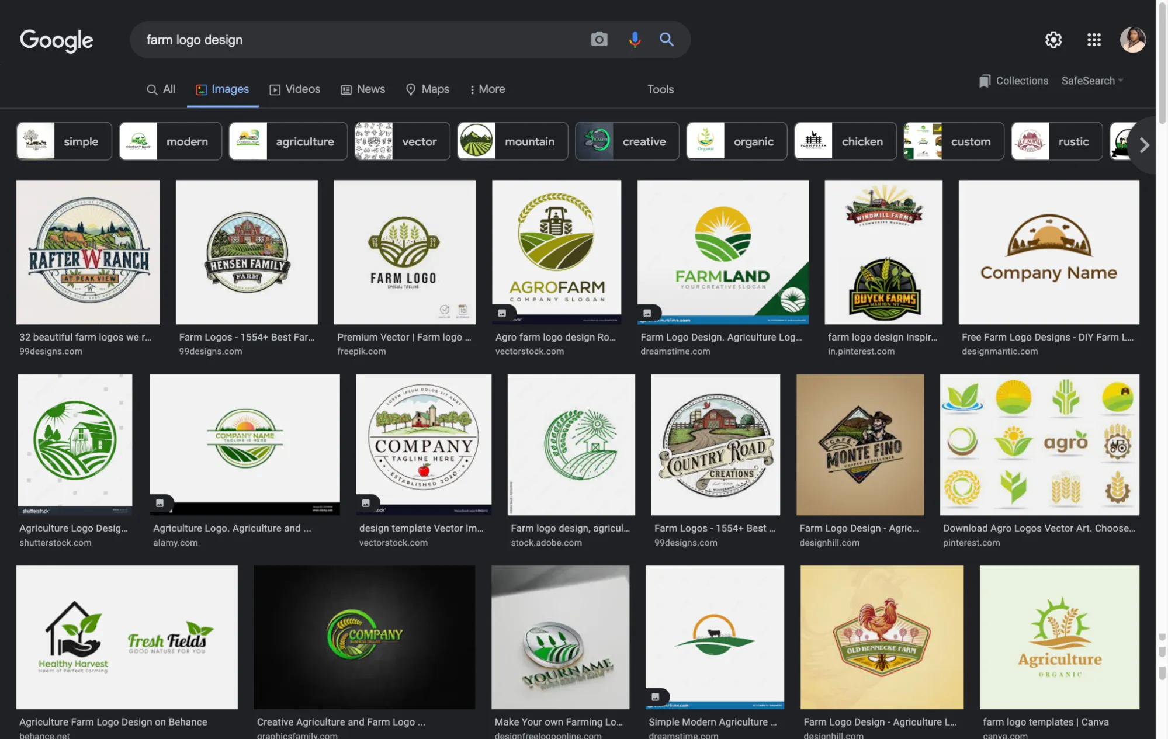This screenshot has width=1168, height=739.
Task: Click licensable badge on cow on hill image
Action: point(656,697)
